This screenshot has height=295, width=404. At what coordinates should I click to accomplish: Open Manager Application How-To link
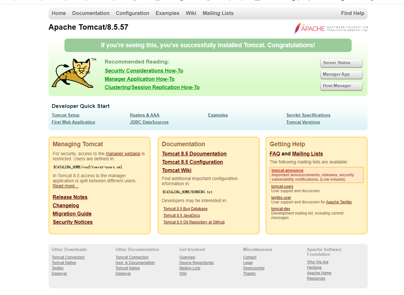[139, 79]
